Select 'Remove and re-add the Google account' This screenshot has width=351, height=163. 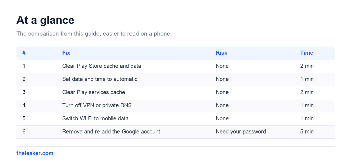click(111, 132)
